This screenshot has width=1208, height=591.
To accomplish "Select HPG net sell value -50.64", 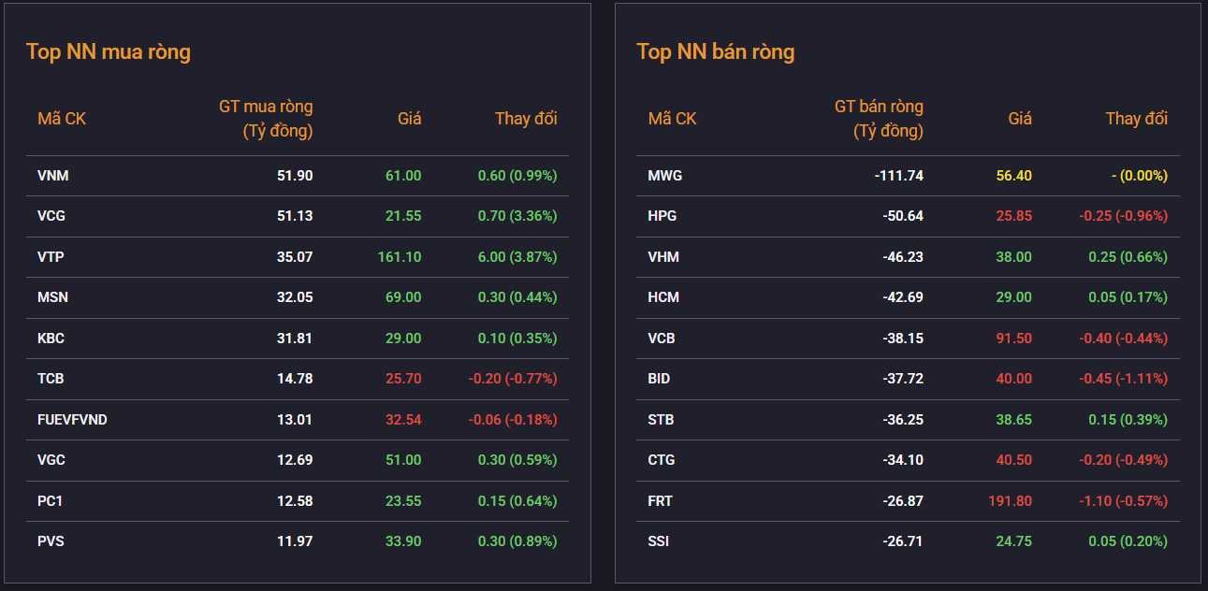I will 903,216.
